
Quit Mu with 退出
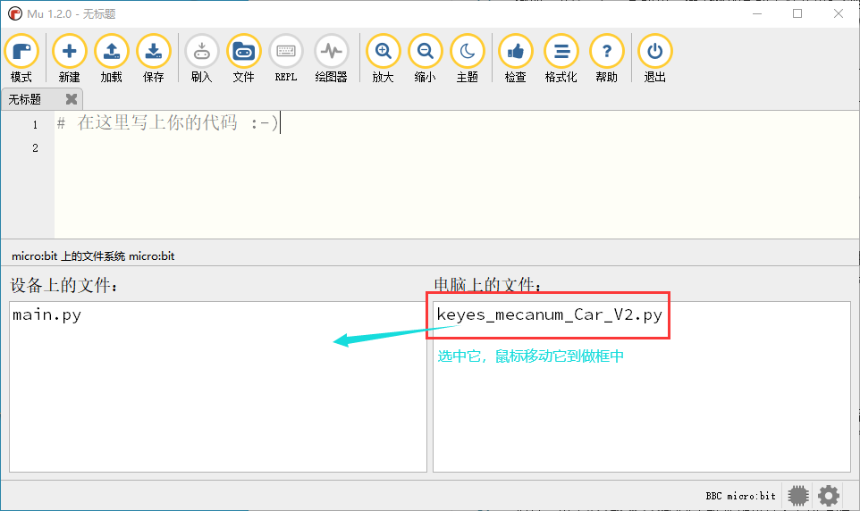coord(655,58)
